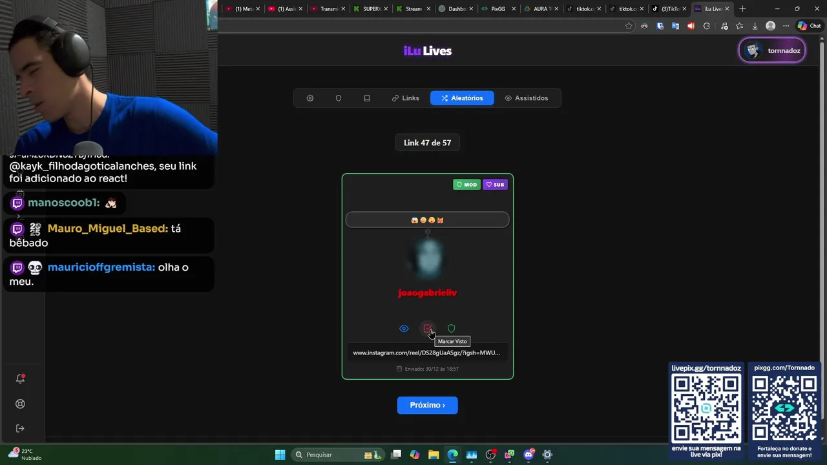Open Discord from the taskbar
Image resolution: width=827 pixels, height=465 pixels.
point(529,455)
